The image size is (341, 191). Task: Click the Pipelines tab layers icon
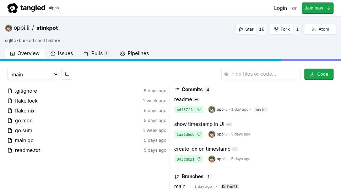(123, 54)
